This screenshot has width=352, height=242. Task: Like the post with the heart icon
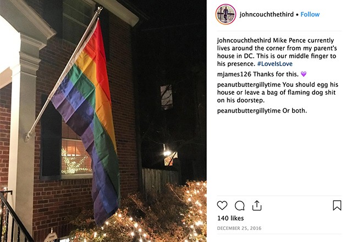(x=222, y=205)
